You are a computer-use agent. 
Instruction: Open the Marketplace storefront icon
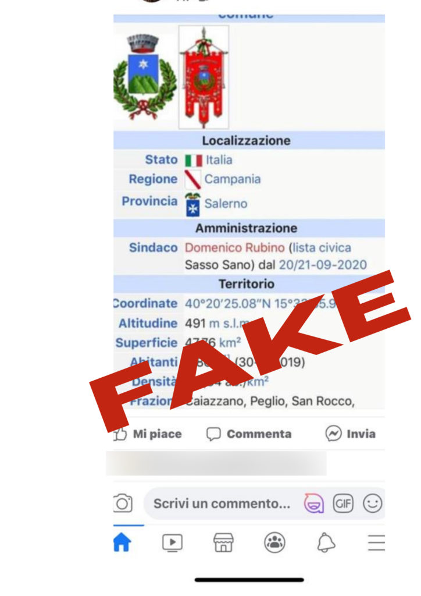tap(224, 542)
